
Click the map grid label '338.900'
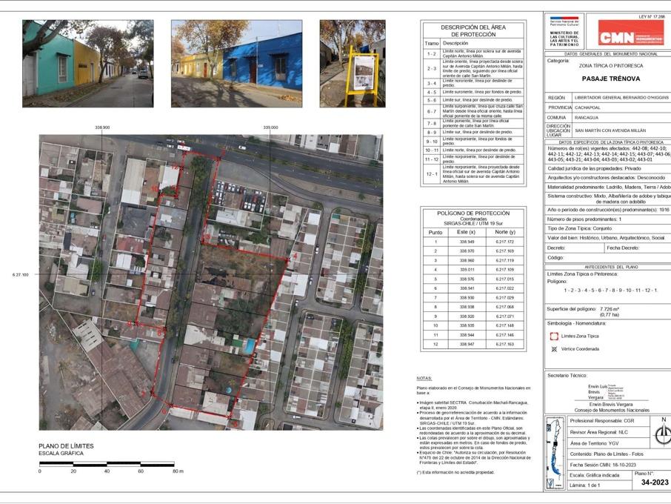(102, 127)
